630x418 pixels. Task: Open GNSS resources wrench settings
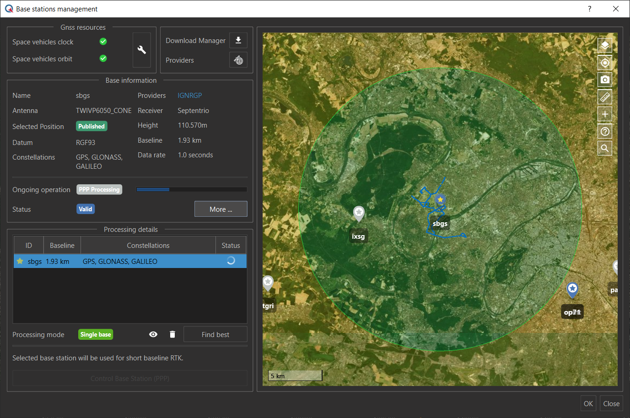pyautogui.click(x=141, y=50)
